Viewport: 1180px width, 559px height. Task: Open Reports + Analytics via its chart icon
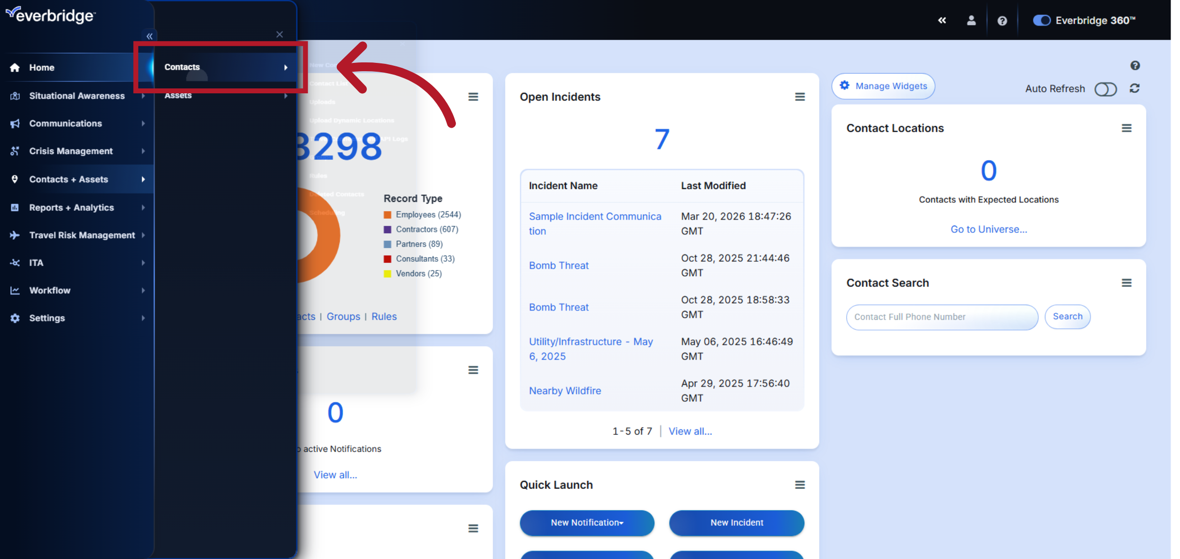[x=15, y=207]
